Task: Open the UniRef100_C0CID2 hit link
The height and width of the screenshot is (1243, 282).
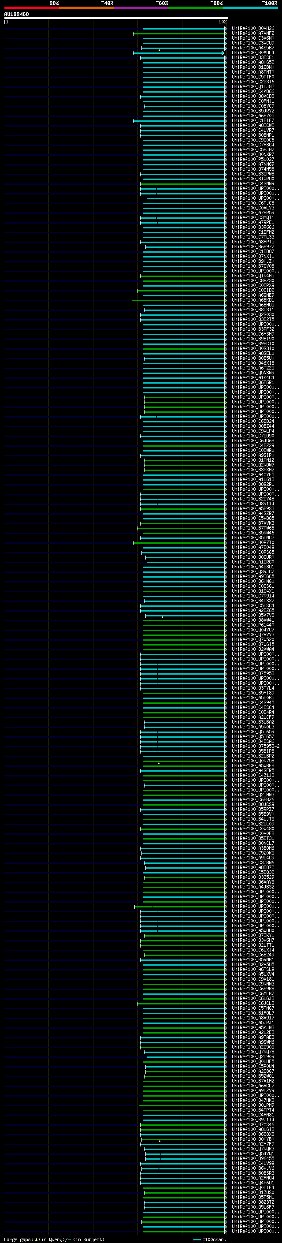Action: 253,291
